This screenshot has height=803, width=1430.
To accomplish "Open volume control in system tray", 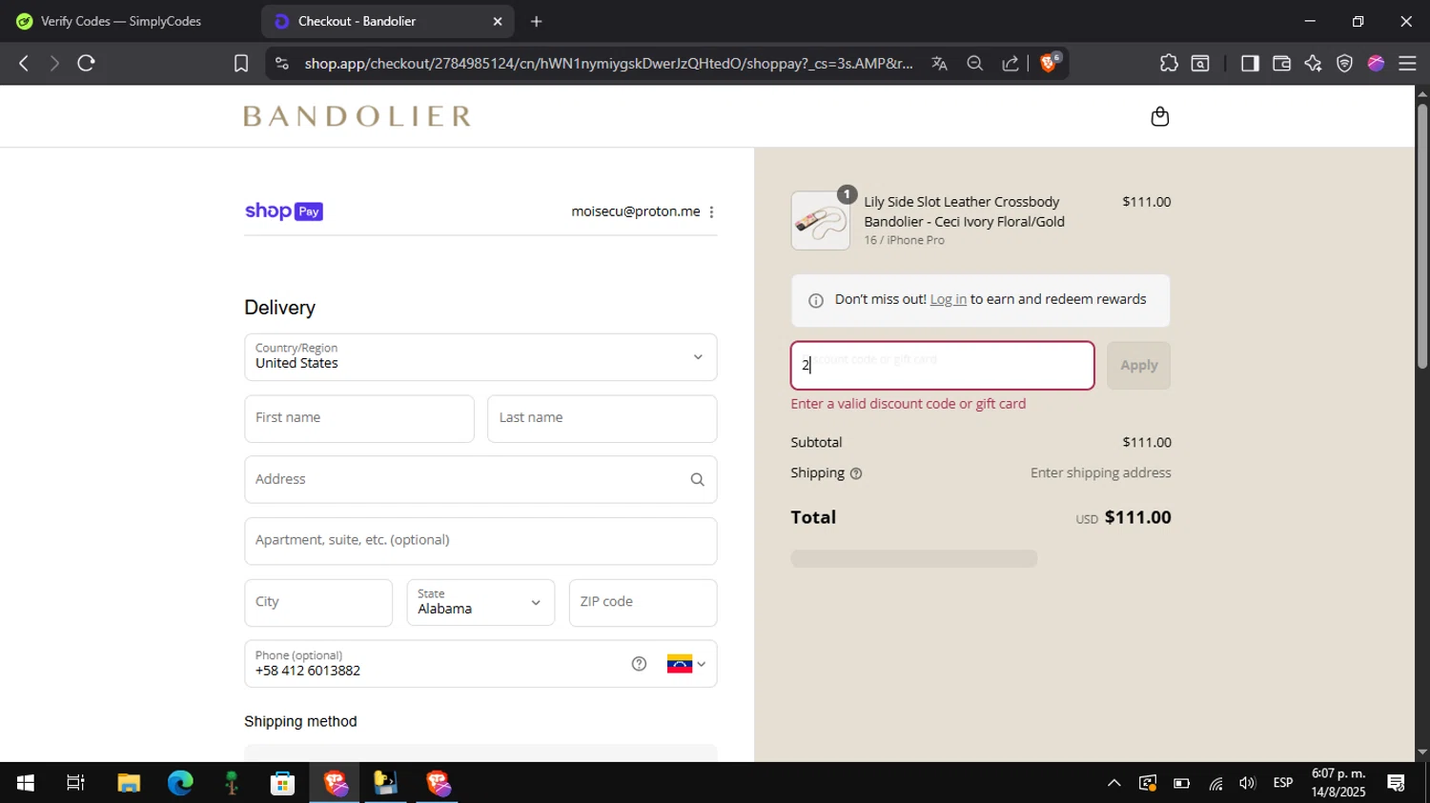I will [1247, 783].
